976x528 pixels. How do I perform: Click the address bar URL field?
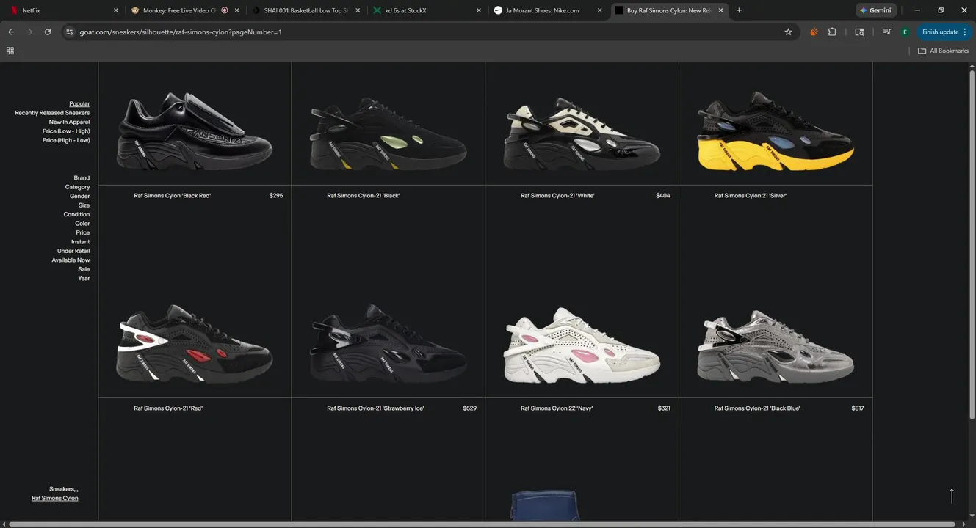pyautogui.click(x=426, y=32)
